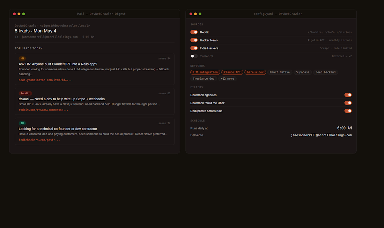
Task: Click the Reddit source badge
Action: point(25,93)
